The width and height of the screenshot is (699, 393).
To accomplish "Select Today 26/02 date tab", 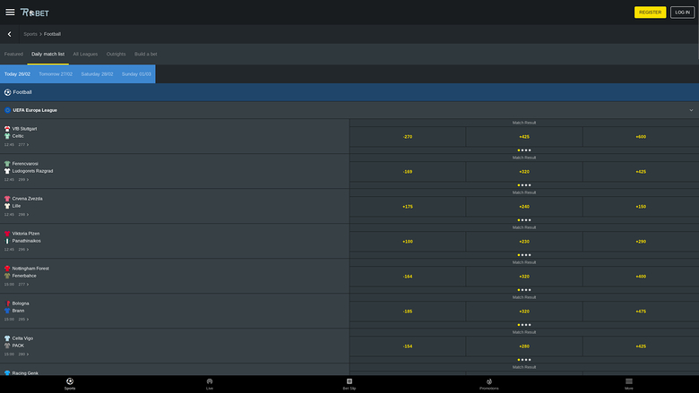I will [x=17, y=74].
